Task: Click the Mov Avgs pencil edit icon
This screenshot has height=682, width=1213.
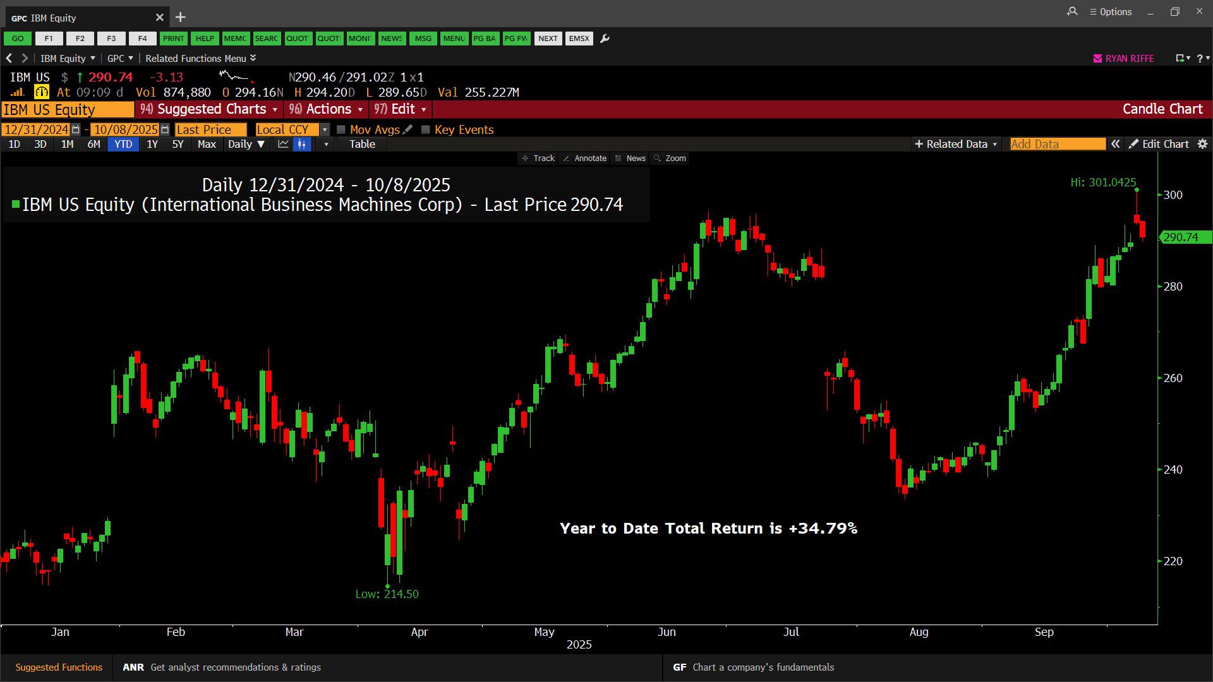Action: click(x=408, y=129)
